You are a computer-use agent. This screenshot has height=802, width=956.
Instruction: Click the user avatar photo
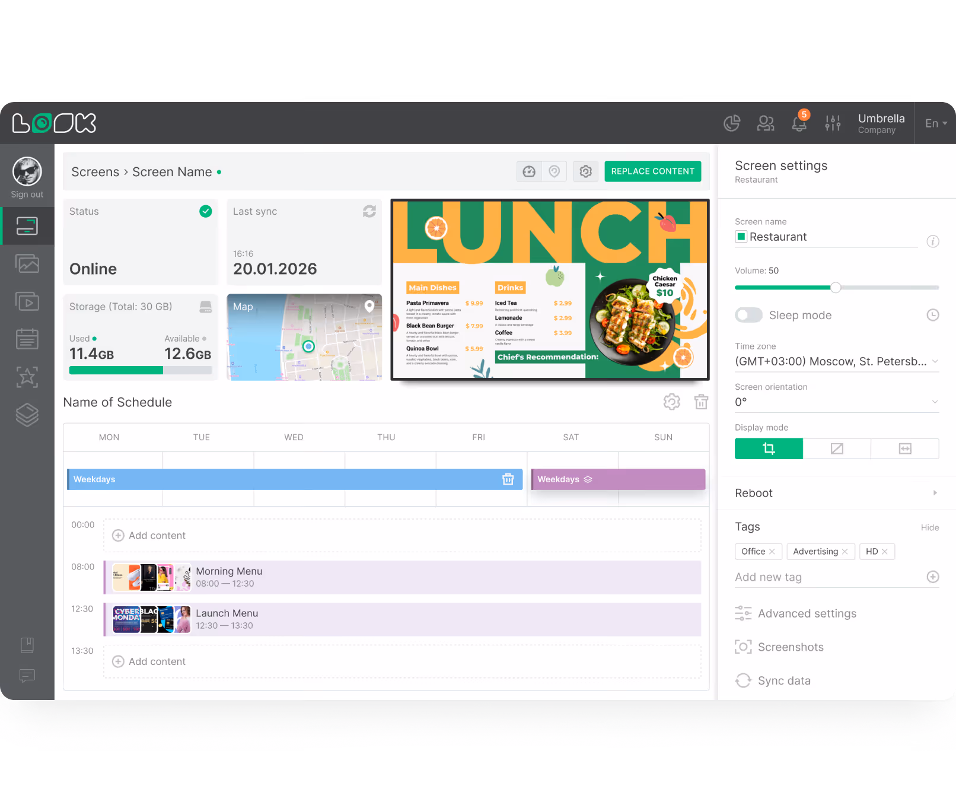coord(27,172)
